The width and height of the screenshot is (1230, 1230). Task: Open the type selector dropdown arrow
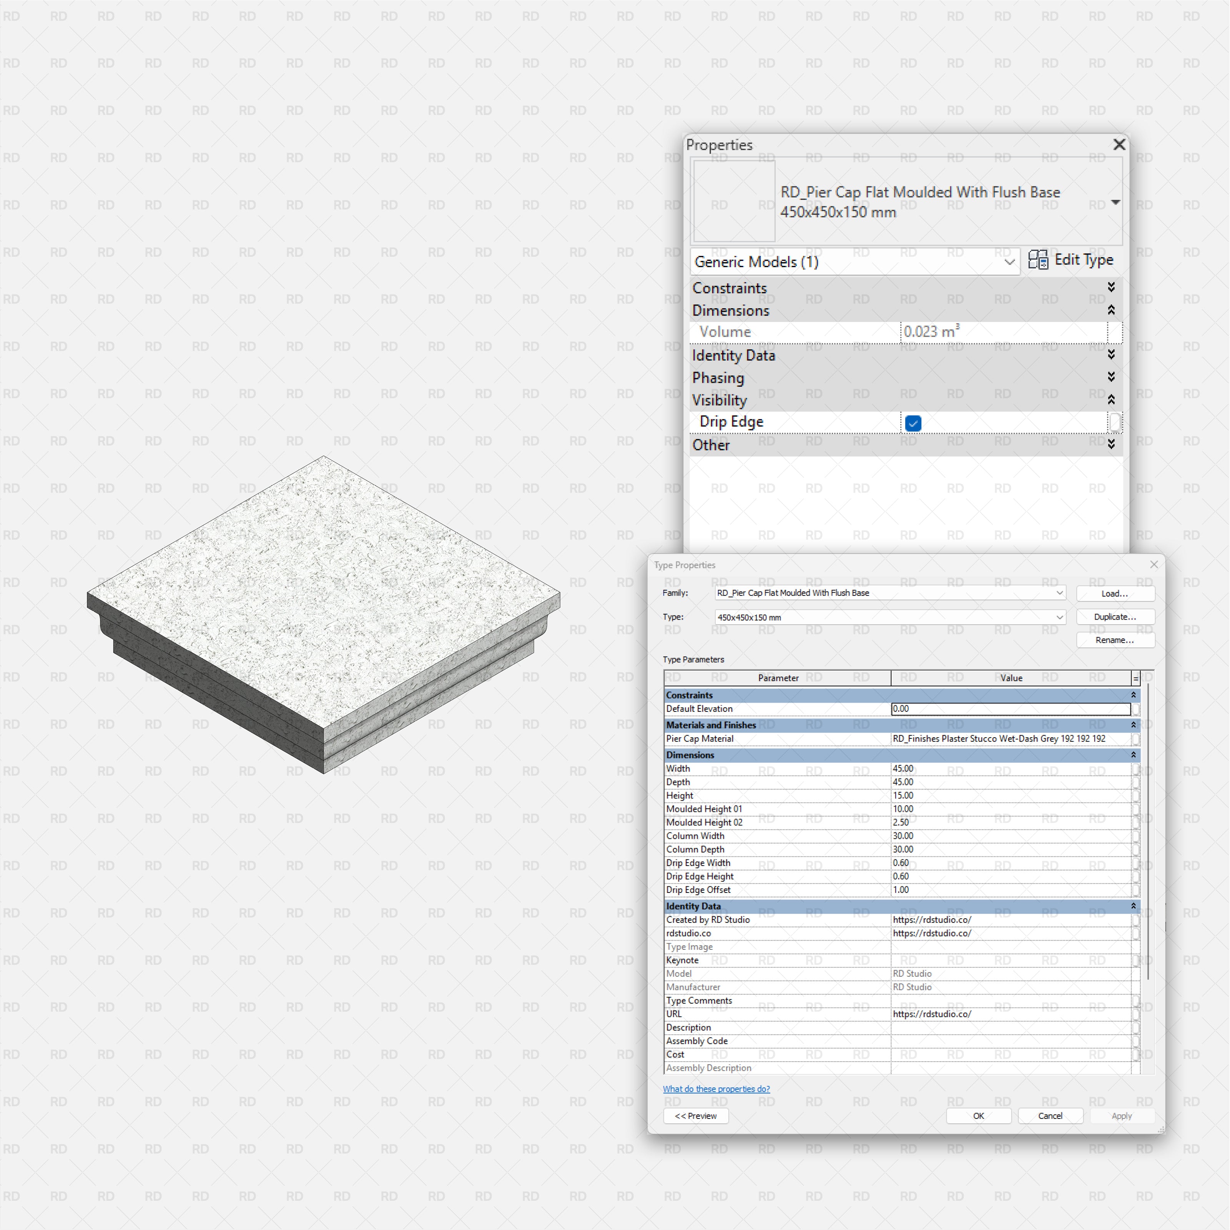[x=1115, y=202]
